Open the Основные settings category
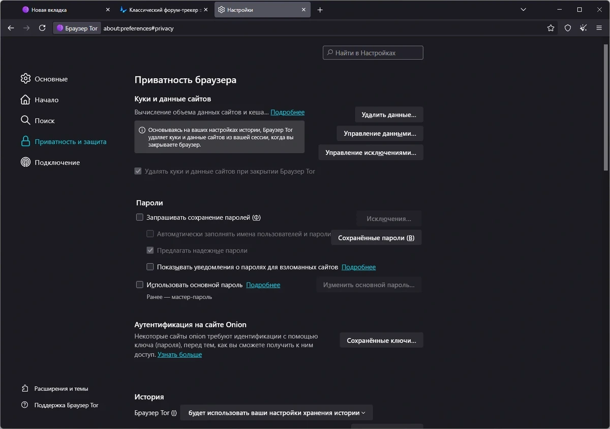Screen dimensions: 610x429 (44, 79)
